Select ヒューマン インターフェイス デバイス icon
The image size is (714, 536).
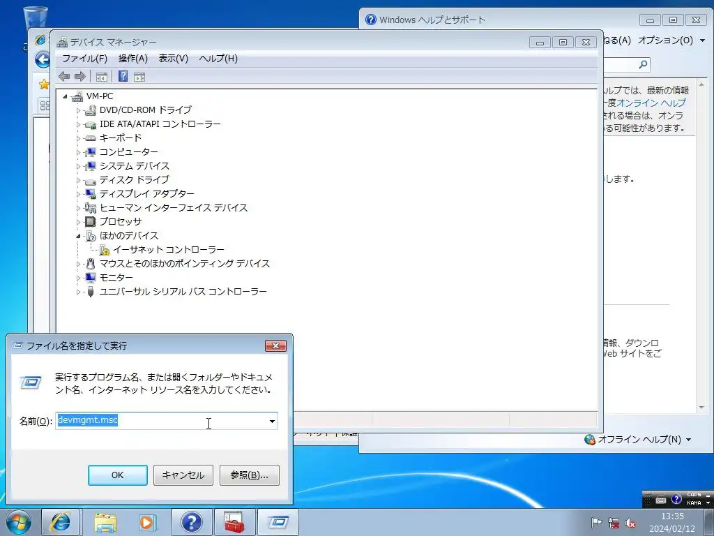[91, 208]
